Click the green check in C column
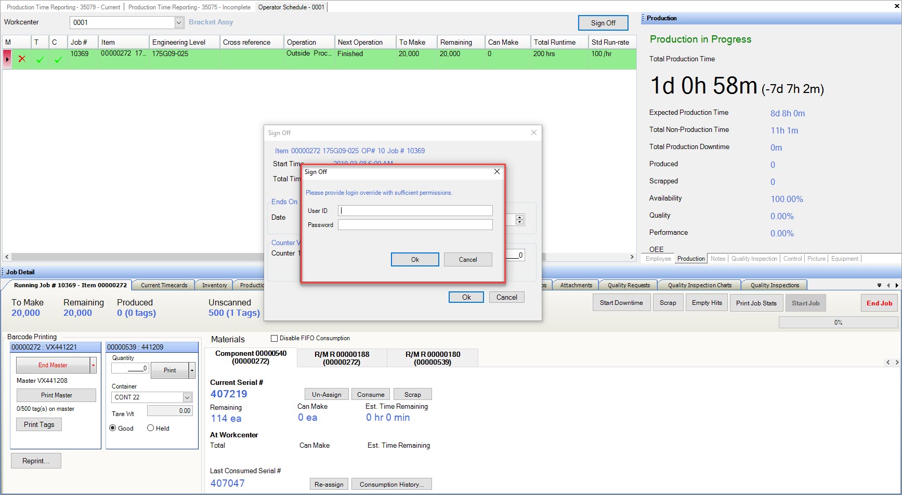 point(58,60)
